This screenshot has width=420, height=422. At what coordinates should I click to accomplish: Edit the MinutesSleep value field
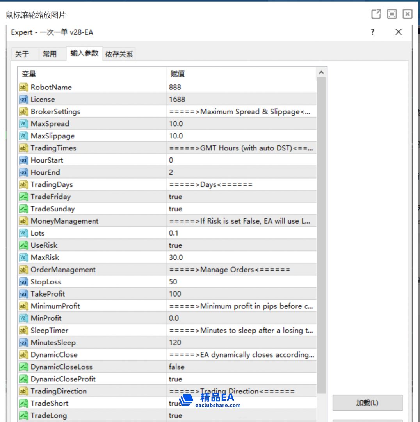241,343
